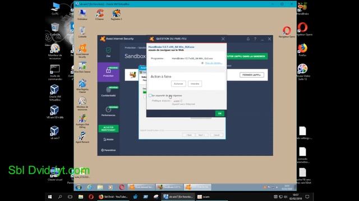Click the host taskbar search magnifier
359x201 pixels.
(60, 197)
